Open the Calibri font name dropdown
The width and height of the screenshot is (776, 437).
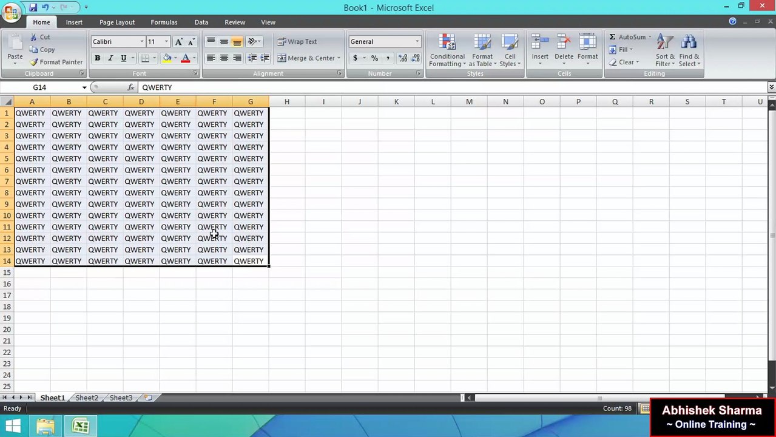pyautogui.click(x=141, y=42)
